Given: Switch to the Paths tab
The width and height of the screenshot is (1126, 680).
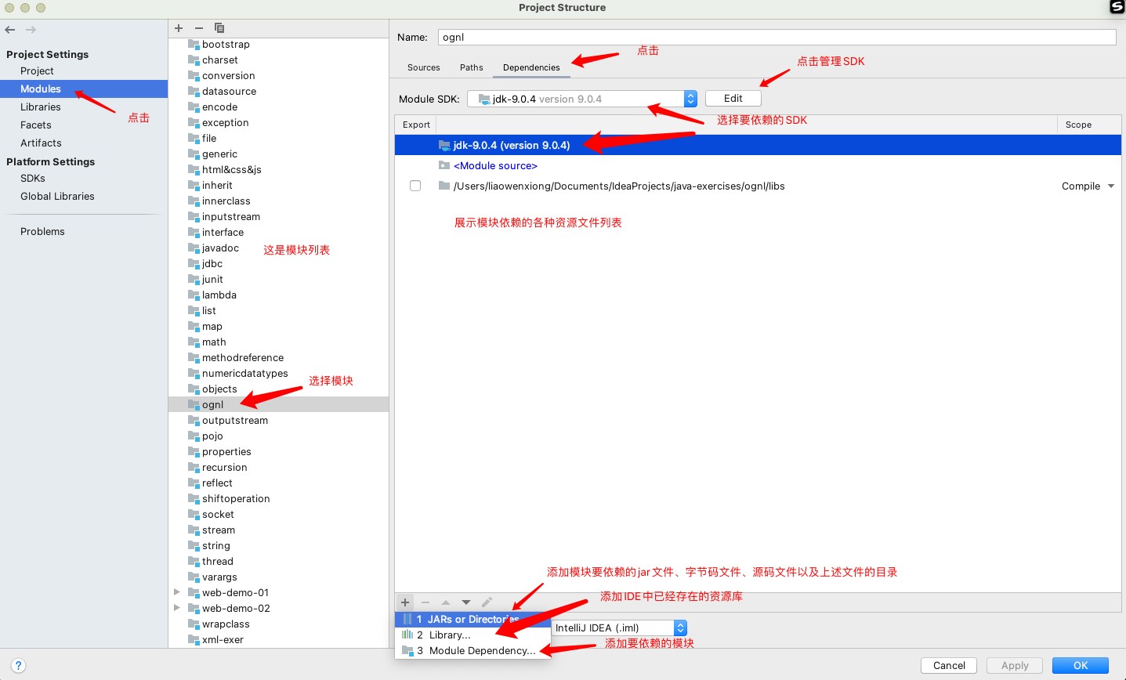Looking at the screenshot, I should 472,67.
